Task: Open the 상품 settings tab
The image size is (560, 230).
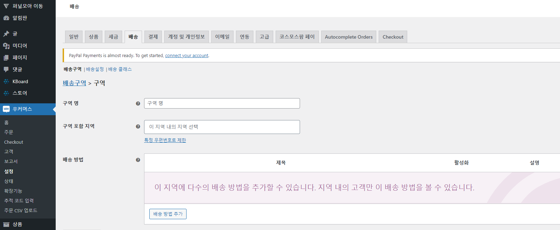Action: coord(94,37)
